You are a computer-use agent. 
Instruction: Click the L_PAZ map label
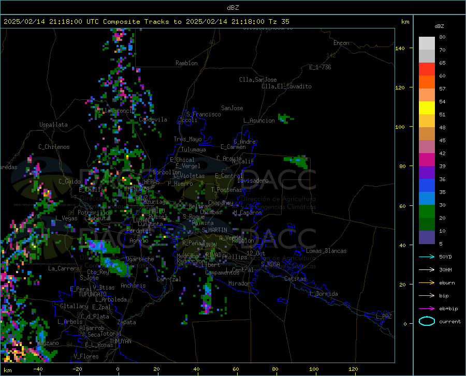tap(384, 317)
